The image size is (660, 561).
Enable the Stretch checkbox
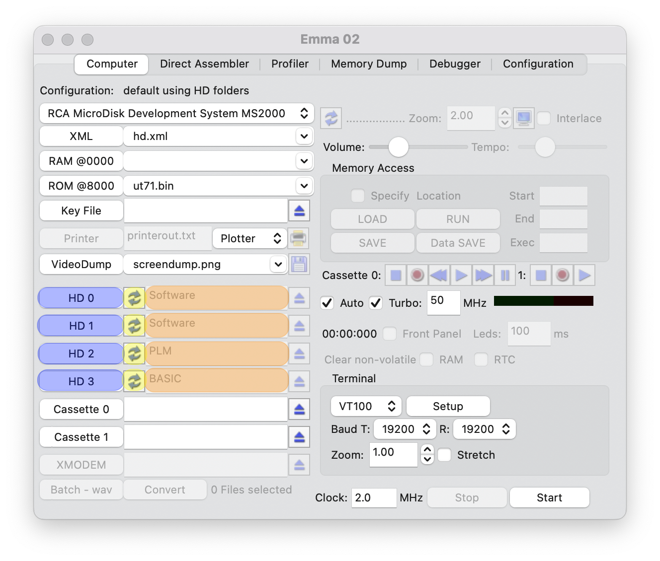tap(445, 455)
